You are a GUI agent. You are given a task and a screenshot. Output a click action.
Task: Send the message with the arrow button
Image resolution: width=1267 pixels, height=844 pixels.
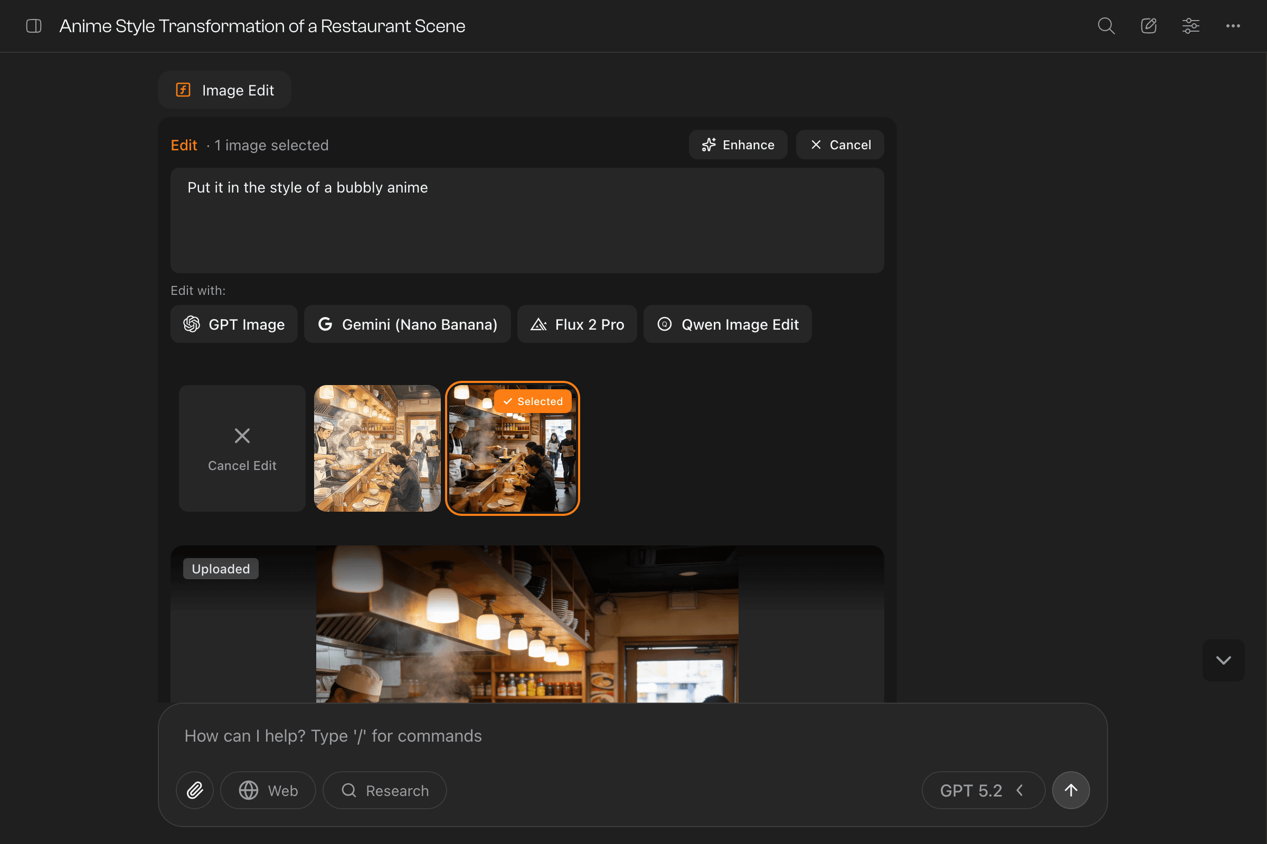[1071, 790]
